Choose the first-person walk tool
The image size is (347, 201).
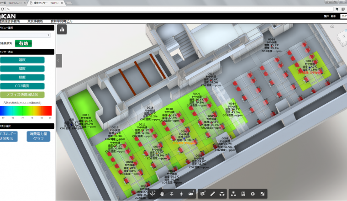(x=181, y=194)
